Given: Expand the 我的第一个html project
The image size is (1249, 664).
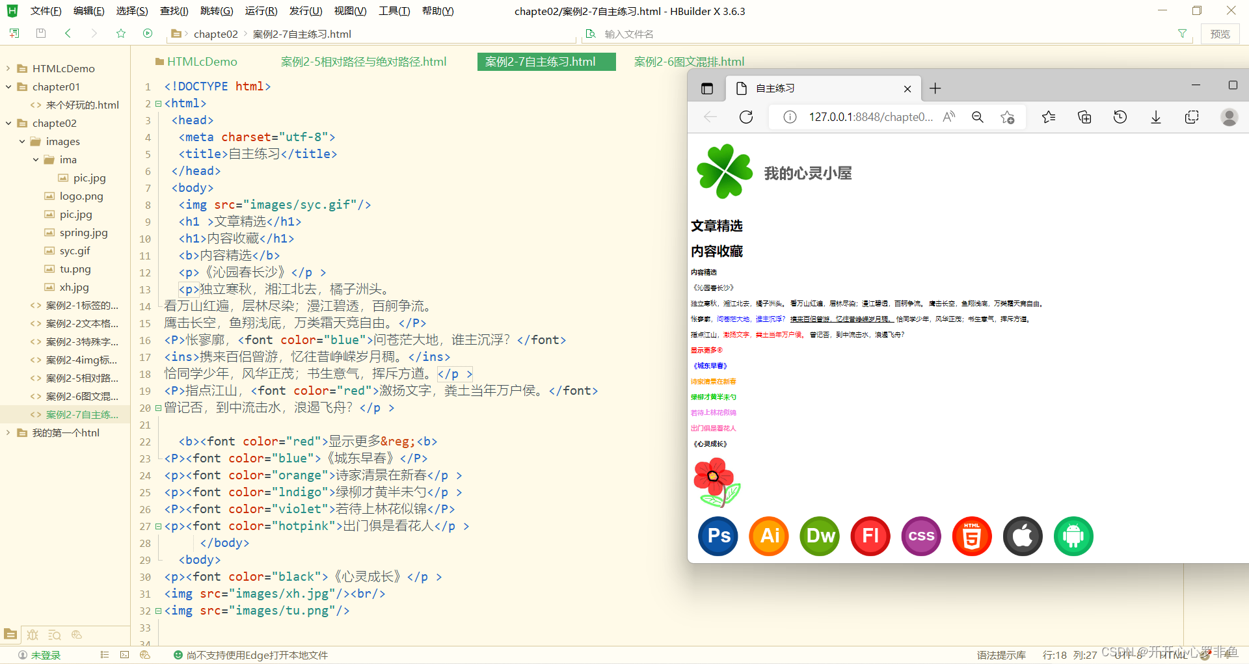Looking at the screenshot, I should (x=8, y=432).
